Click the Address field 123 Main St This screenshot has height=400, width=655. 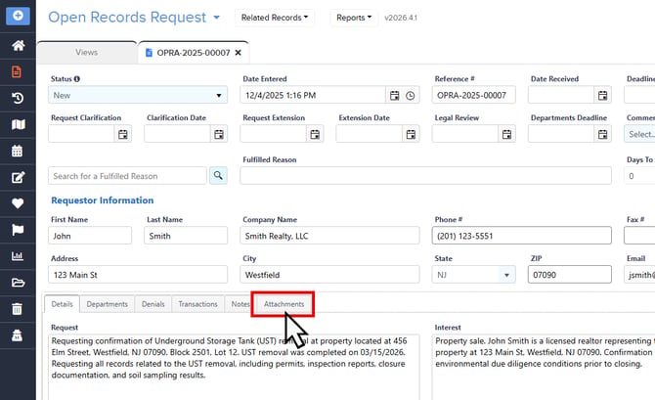(138, 275)
